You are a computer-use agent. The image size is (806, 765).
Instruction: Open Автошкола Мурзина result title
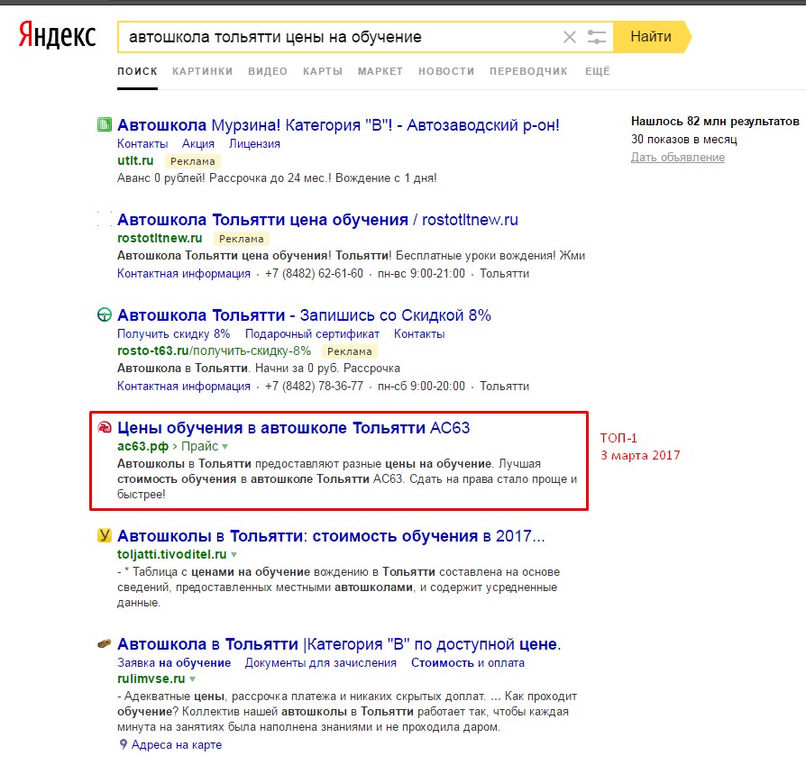click(x=338, y=125)
